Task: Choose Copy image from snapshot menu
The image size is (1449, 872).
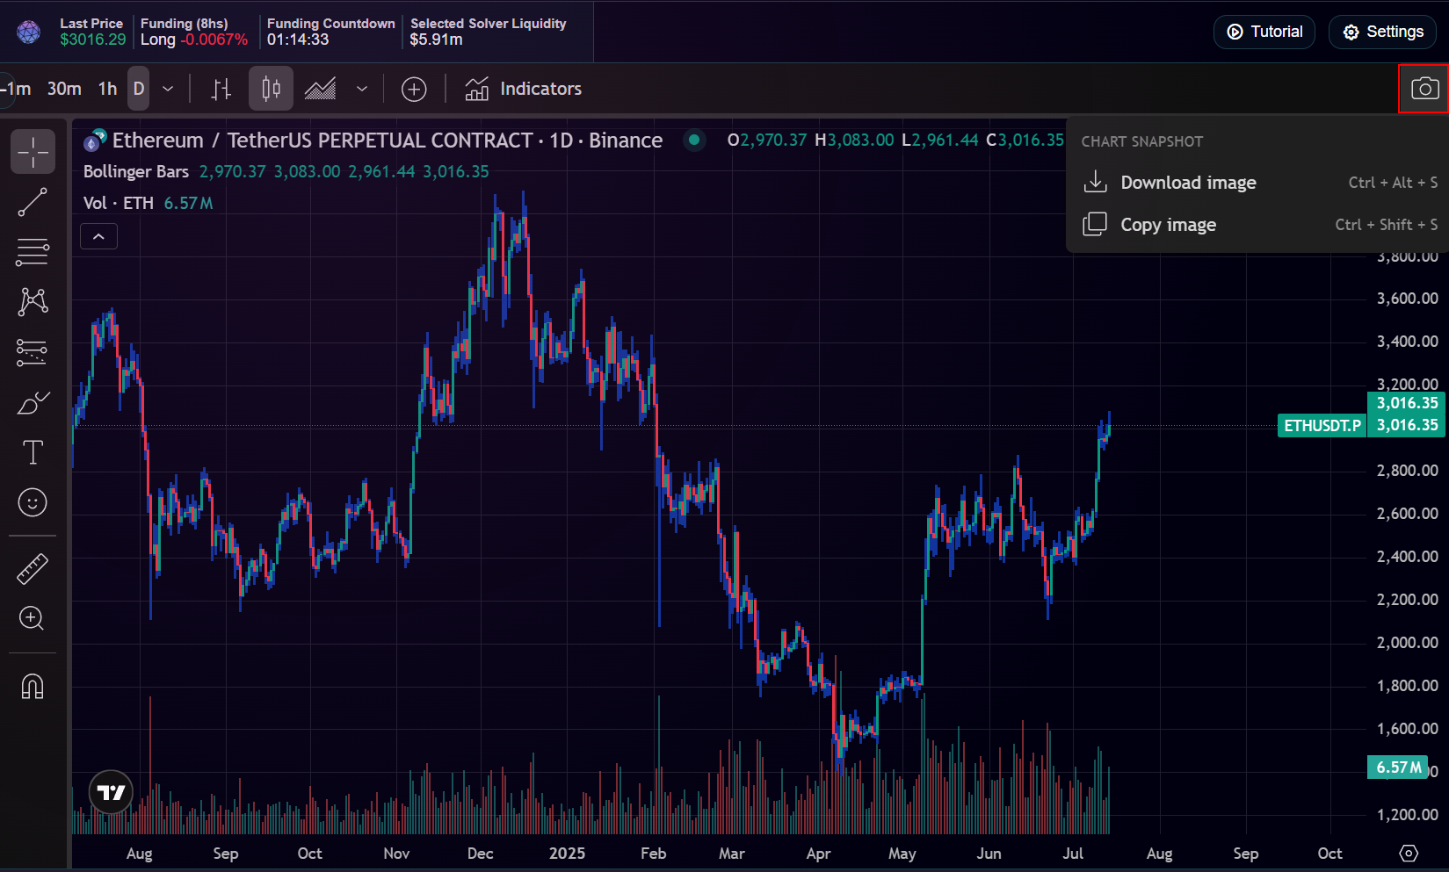Action: tap(1168, 225)
